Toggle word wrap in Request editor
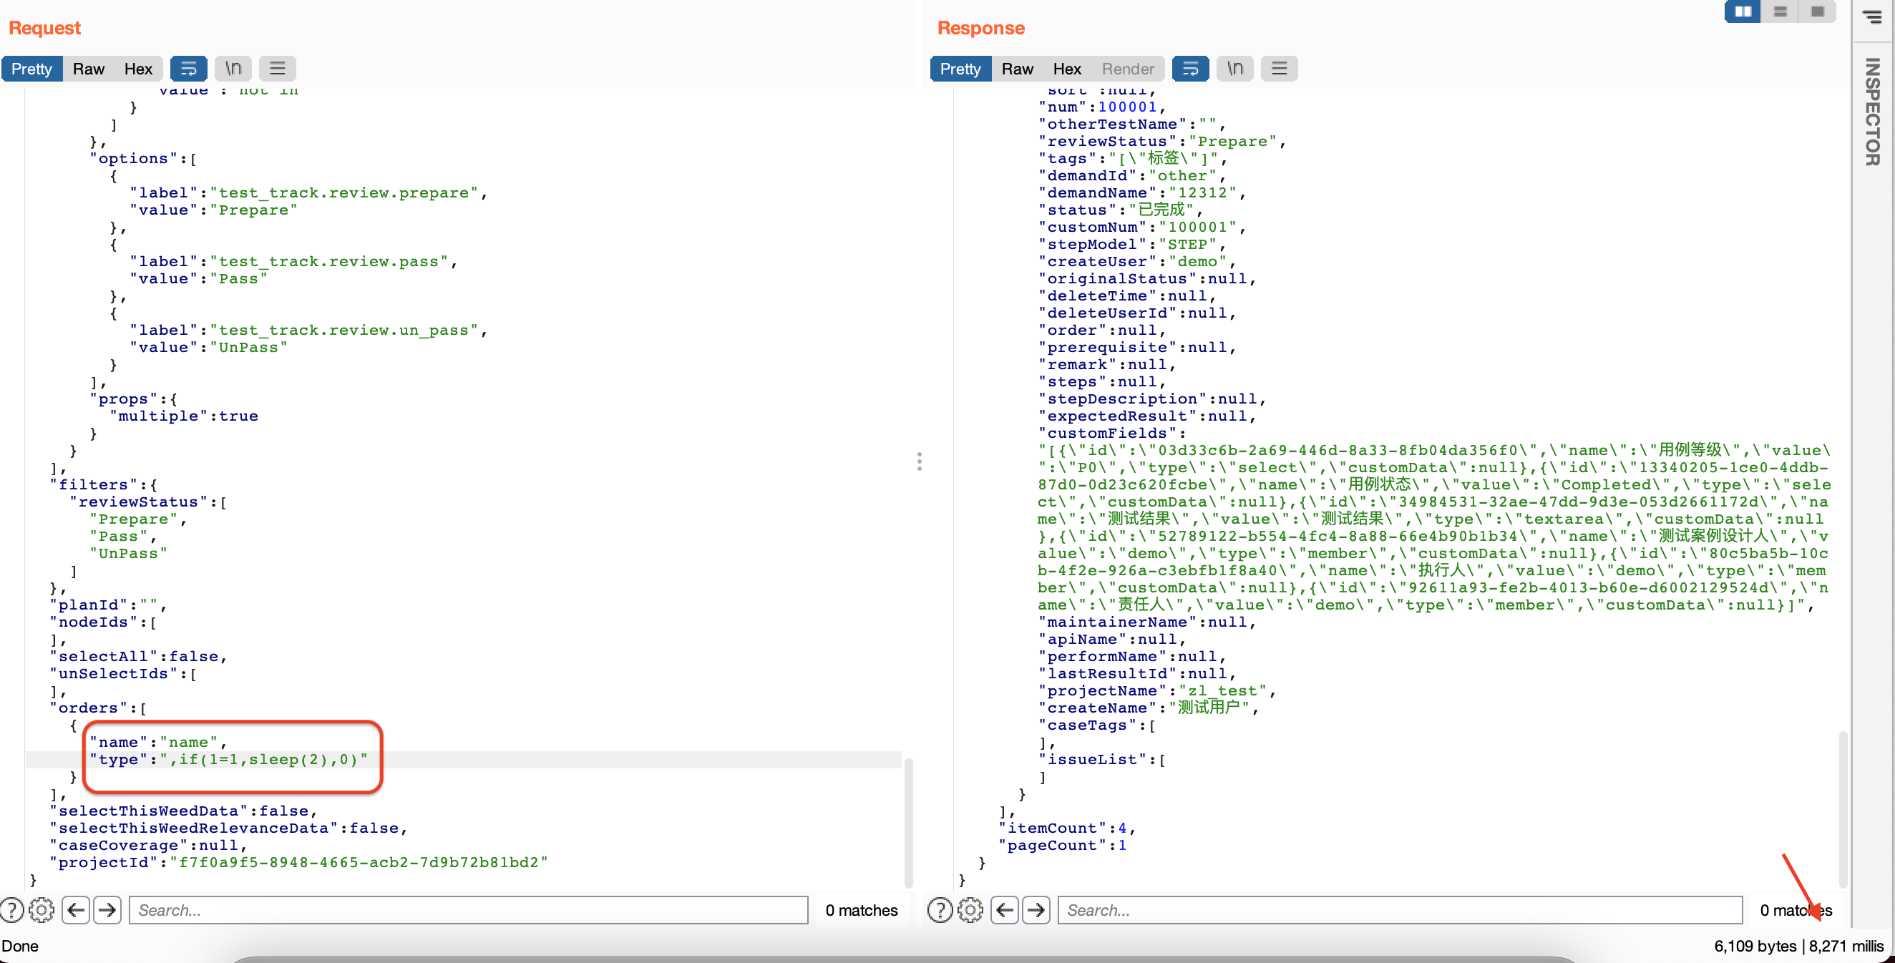This screenshot has height=963, width=1895. pos(188,69)
